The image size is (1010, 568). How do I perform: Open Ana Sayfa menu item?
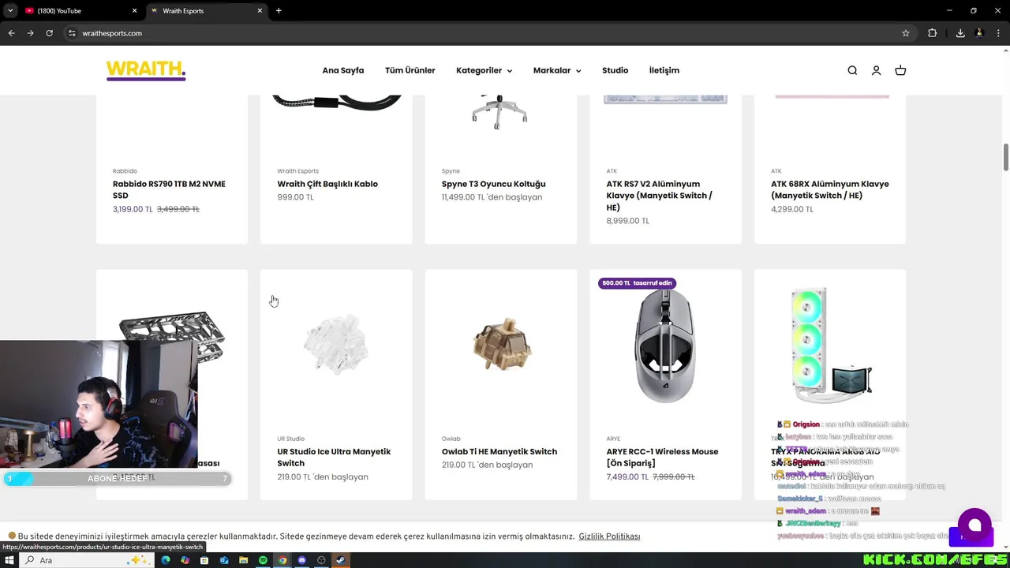tap(343, 70)
